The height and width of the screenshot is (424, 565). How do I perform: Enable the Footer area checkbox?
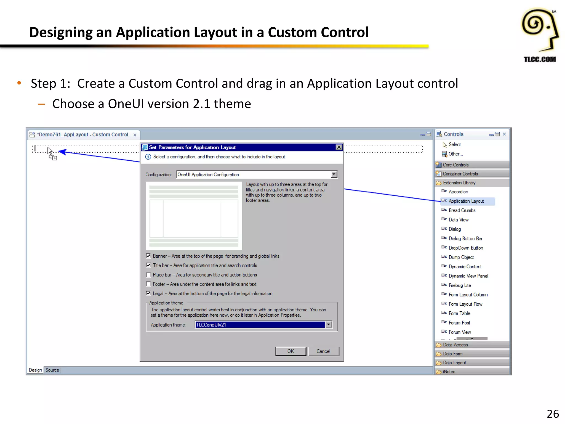(x=148, y=284)
